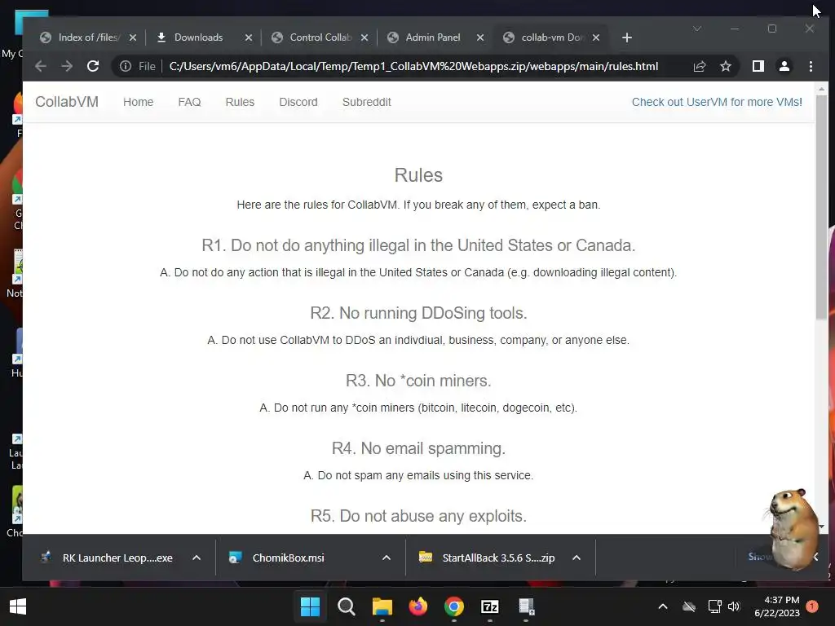Switch to the Control Collab tab
835x626 pixels.
click(x=320, y=37)
